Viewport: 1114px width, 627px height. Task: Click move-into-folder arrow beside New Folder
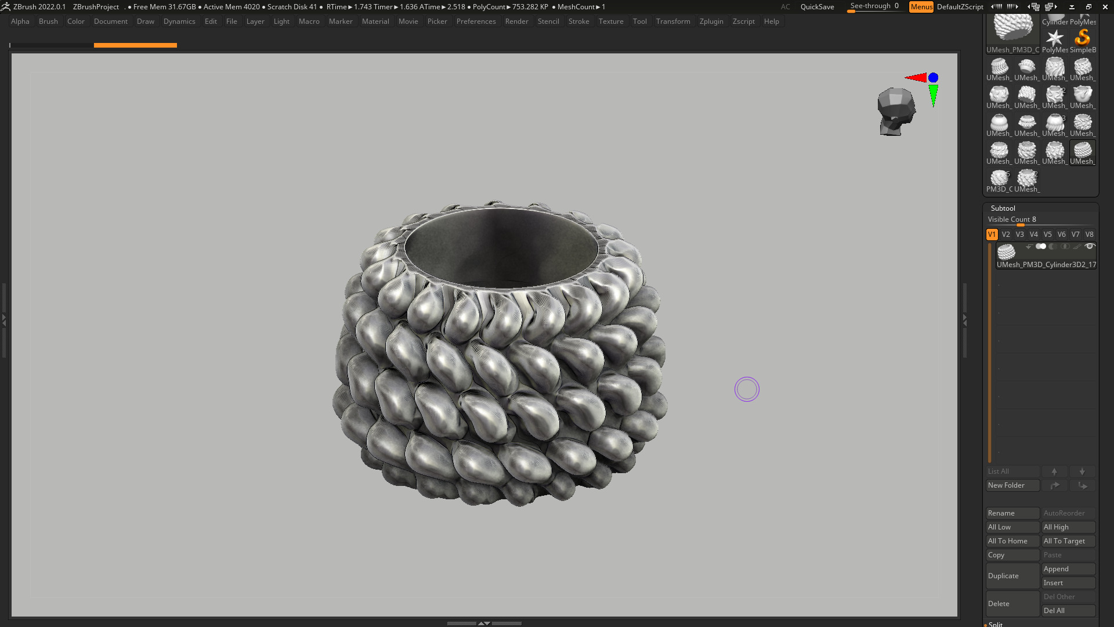(1054, 485)
